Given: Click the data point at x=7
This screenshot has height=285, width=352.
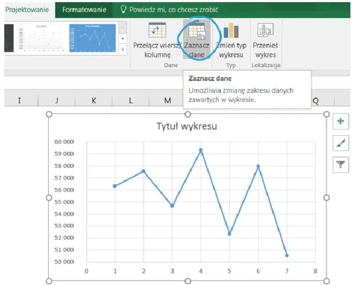Looking at the screenshot, I should click(287, 255).
